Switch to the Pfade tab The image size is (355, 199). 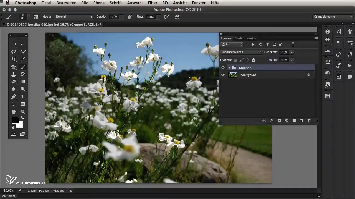click(x=239, y=38)
